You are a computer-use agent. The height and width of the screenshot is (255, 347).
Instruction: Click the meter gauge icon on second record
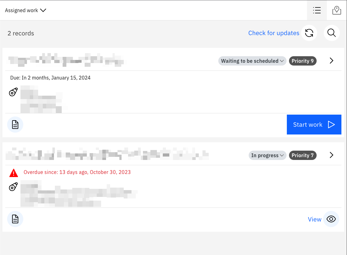tap(13, 187)
